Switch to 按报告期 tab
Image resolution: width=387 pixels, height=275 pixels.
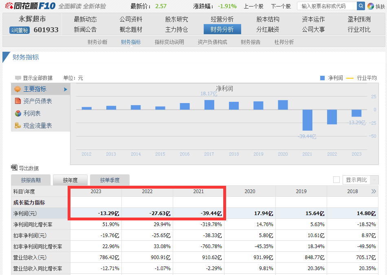31,180
